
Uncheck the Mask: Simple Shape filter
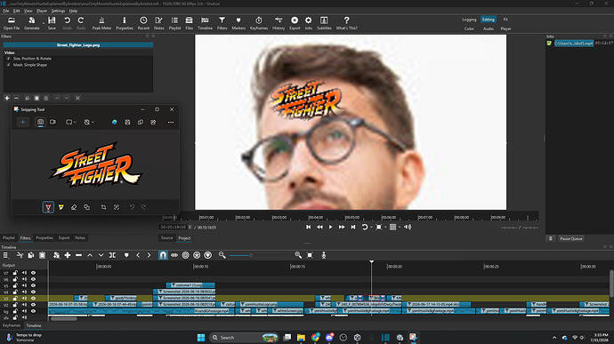tap(8, 65)
